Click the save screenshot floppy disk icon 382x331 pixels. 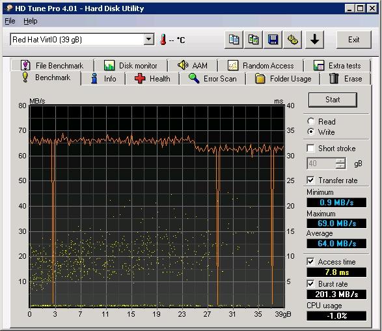[x=273, y=40]
